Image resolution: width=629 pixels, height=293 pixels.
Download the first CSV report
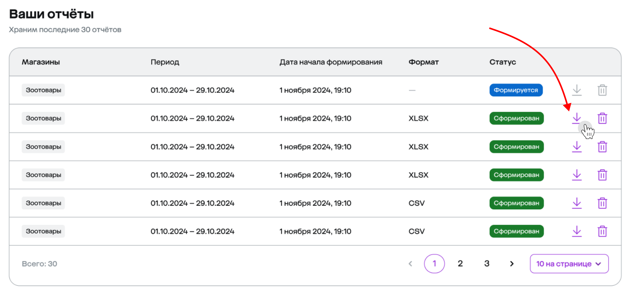[x=577, y=203]
